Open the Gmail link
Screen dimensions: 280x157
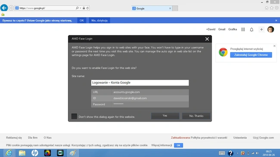click(x=221, y=29)
